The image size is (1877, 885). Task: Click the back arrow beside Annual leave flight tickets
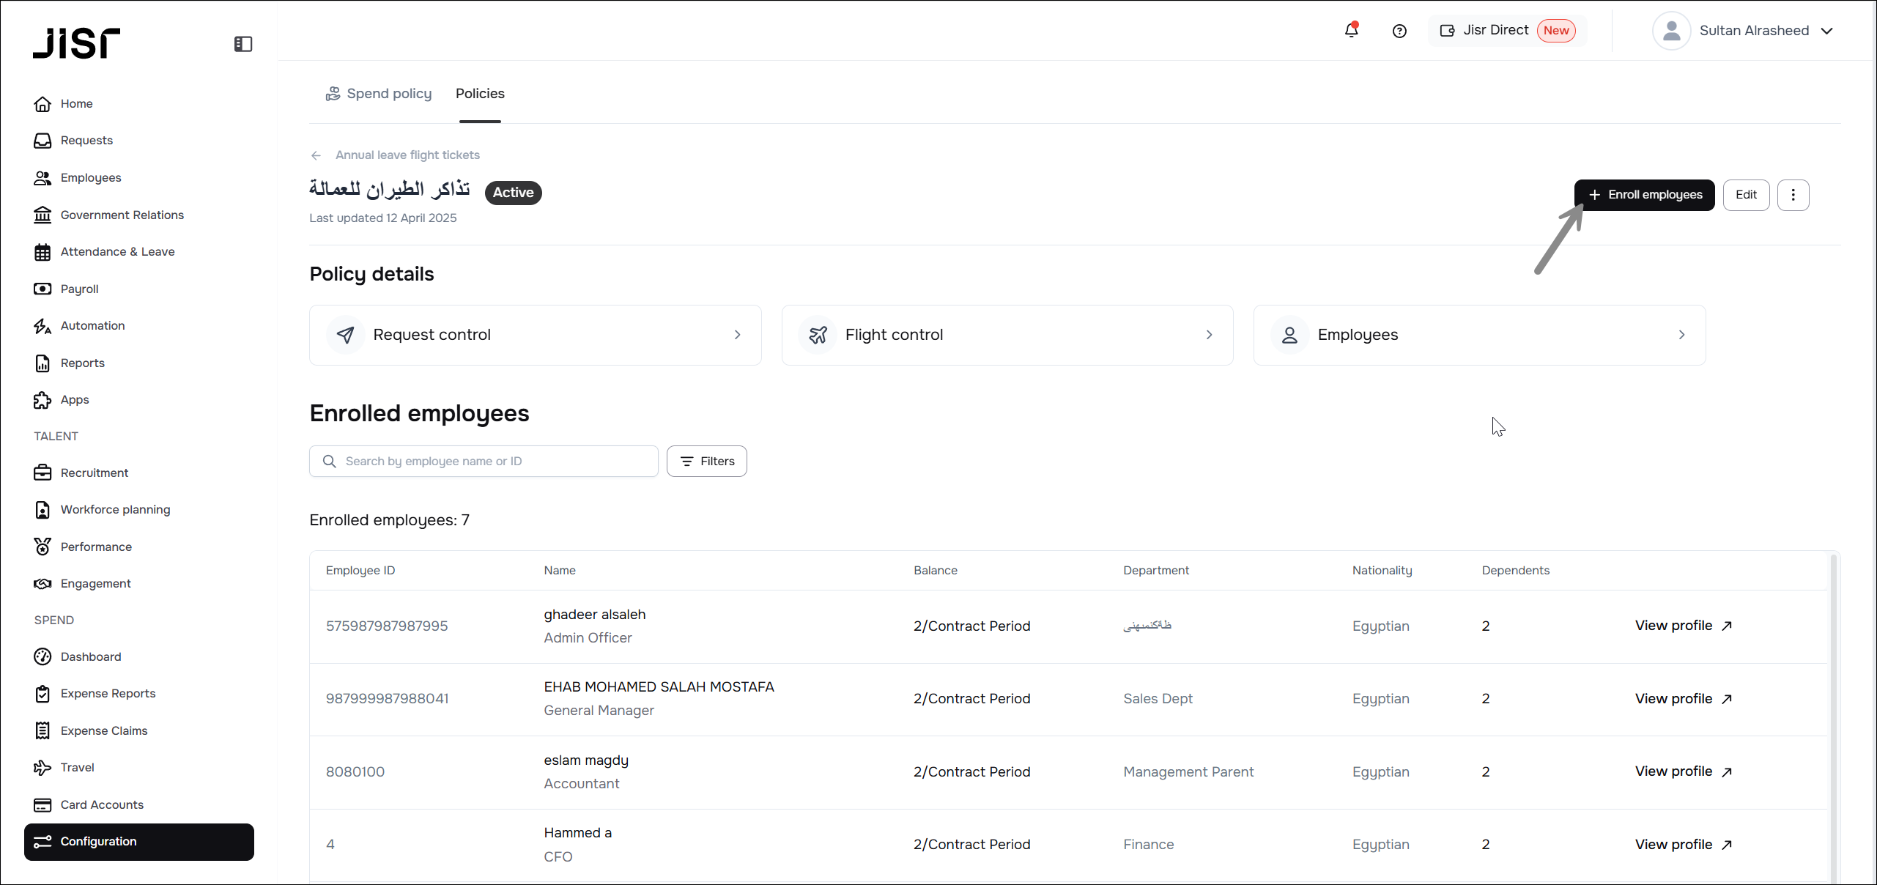pyautogui.click(x=316, y=155)
